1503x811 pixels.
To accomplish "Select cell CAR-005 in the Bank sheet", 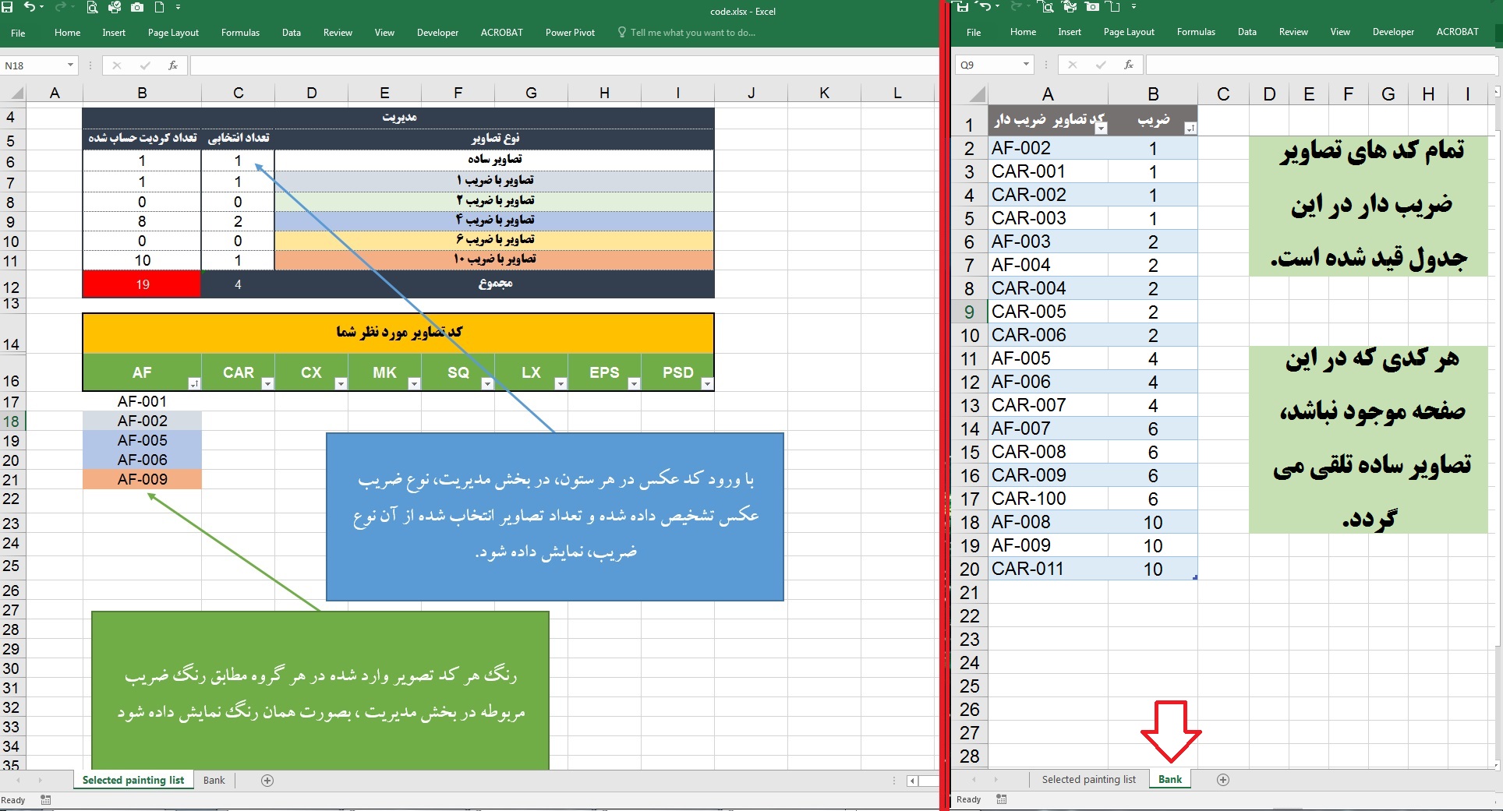I will pyautogui.click(x=1048, y=312).
